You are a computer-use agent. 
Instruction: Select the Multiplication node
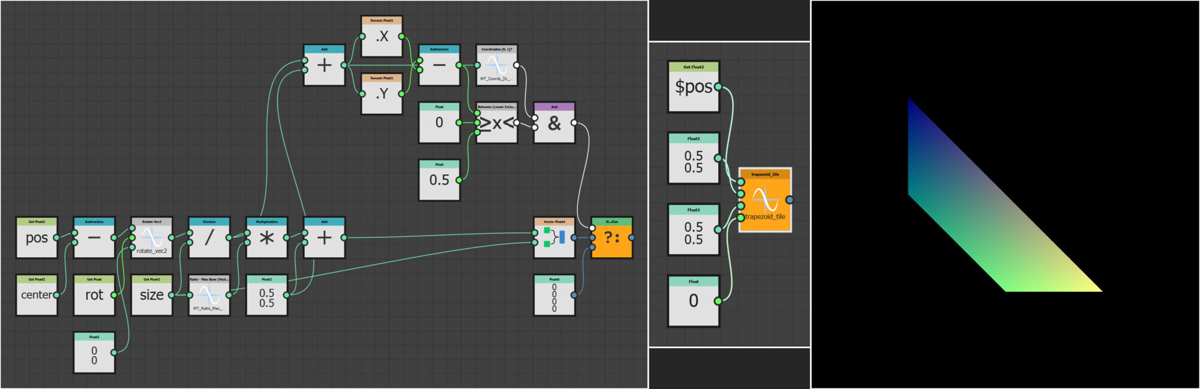coord(267,237)
